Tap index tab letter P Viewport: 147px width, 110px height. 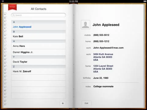coord(5,66)
